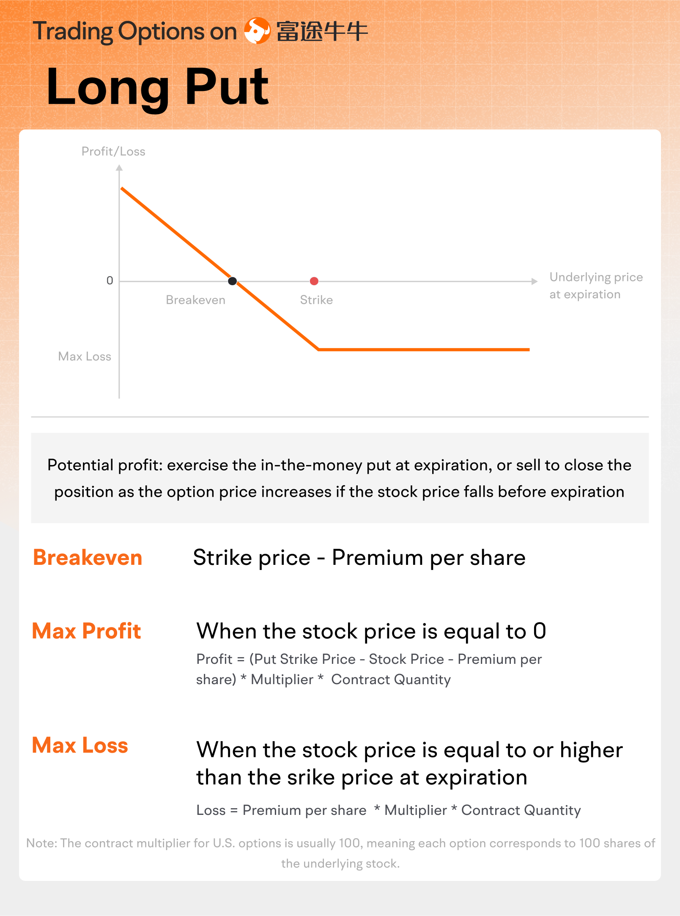
Task: Click the descending orange payoff line segment
Action: [220, 269]
